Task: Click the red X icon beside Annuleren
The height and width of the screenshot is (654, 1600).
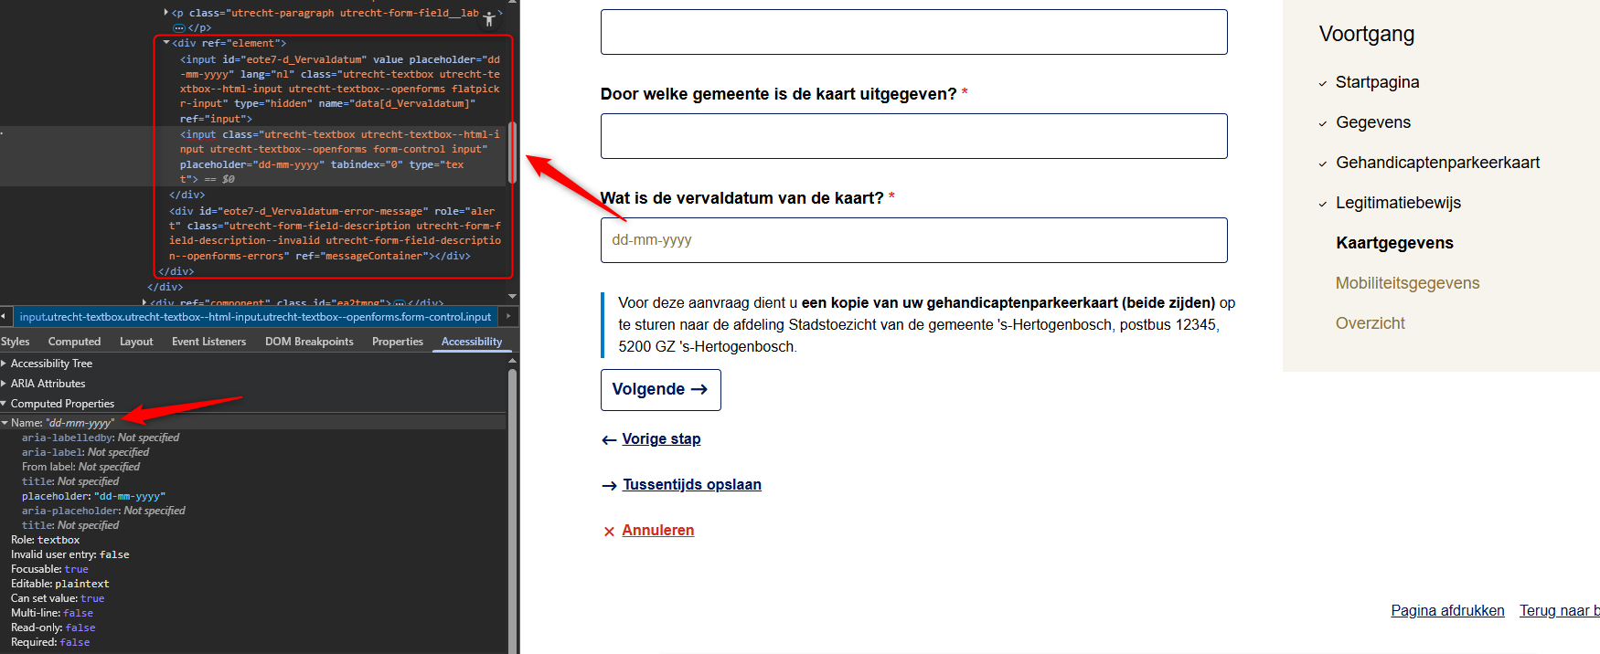Action: coord(609,532)
